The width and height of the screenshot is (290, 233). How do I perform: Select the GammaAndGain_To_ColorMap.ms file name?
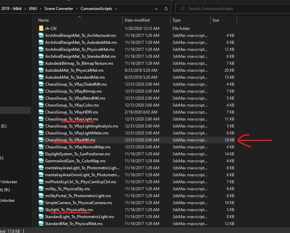click(75, 161)
